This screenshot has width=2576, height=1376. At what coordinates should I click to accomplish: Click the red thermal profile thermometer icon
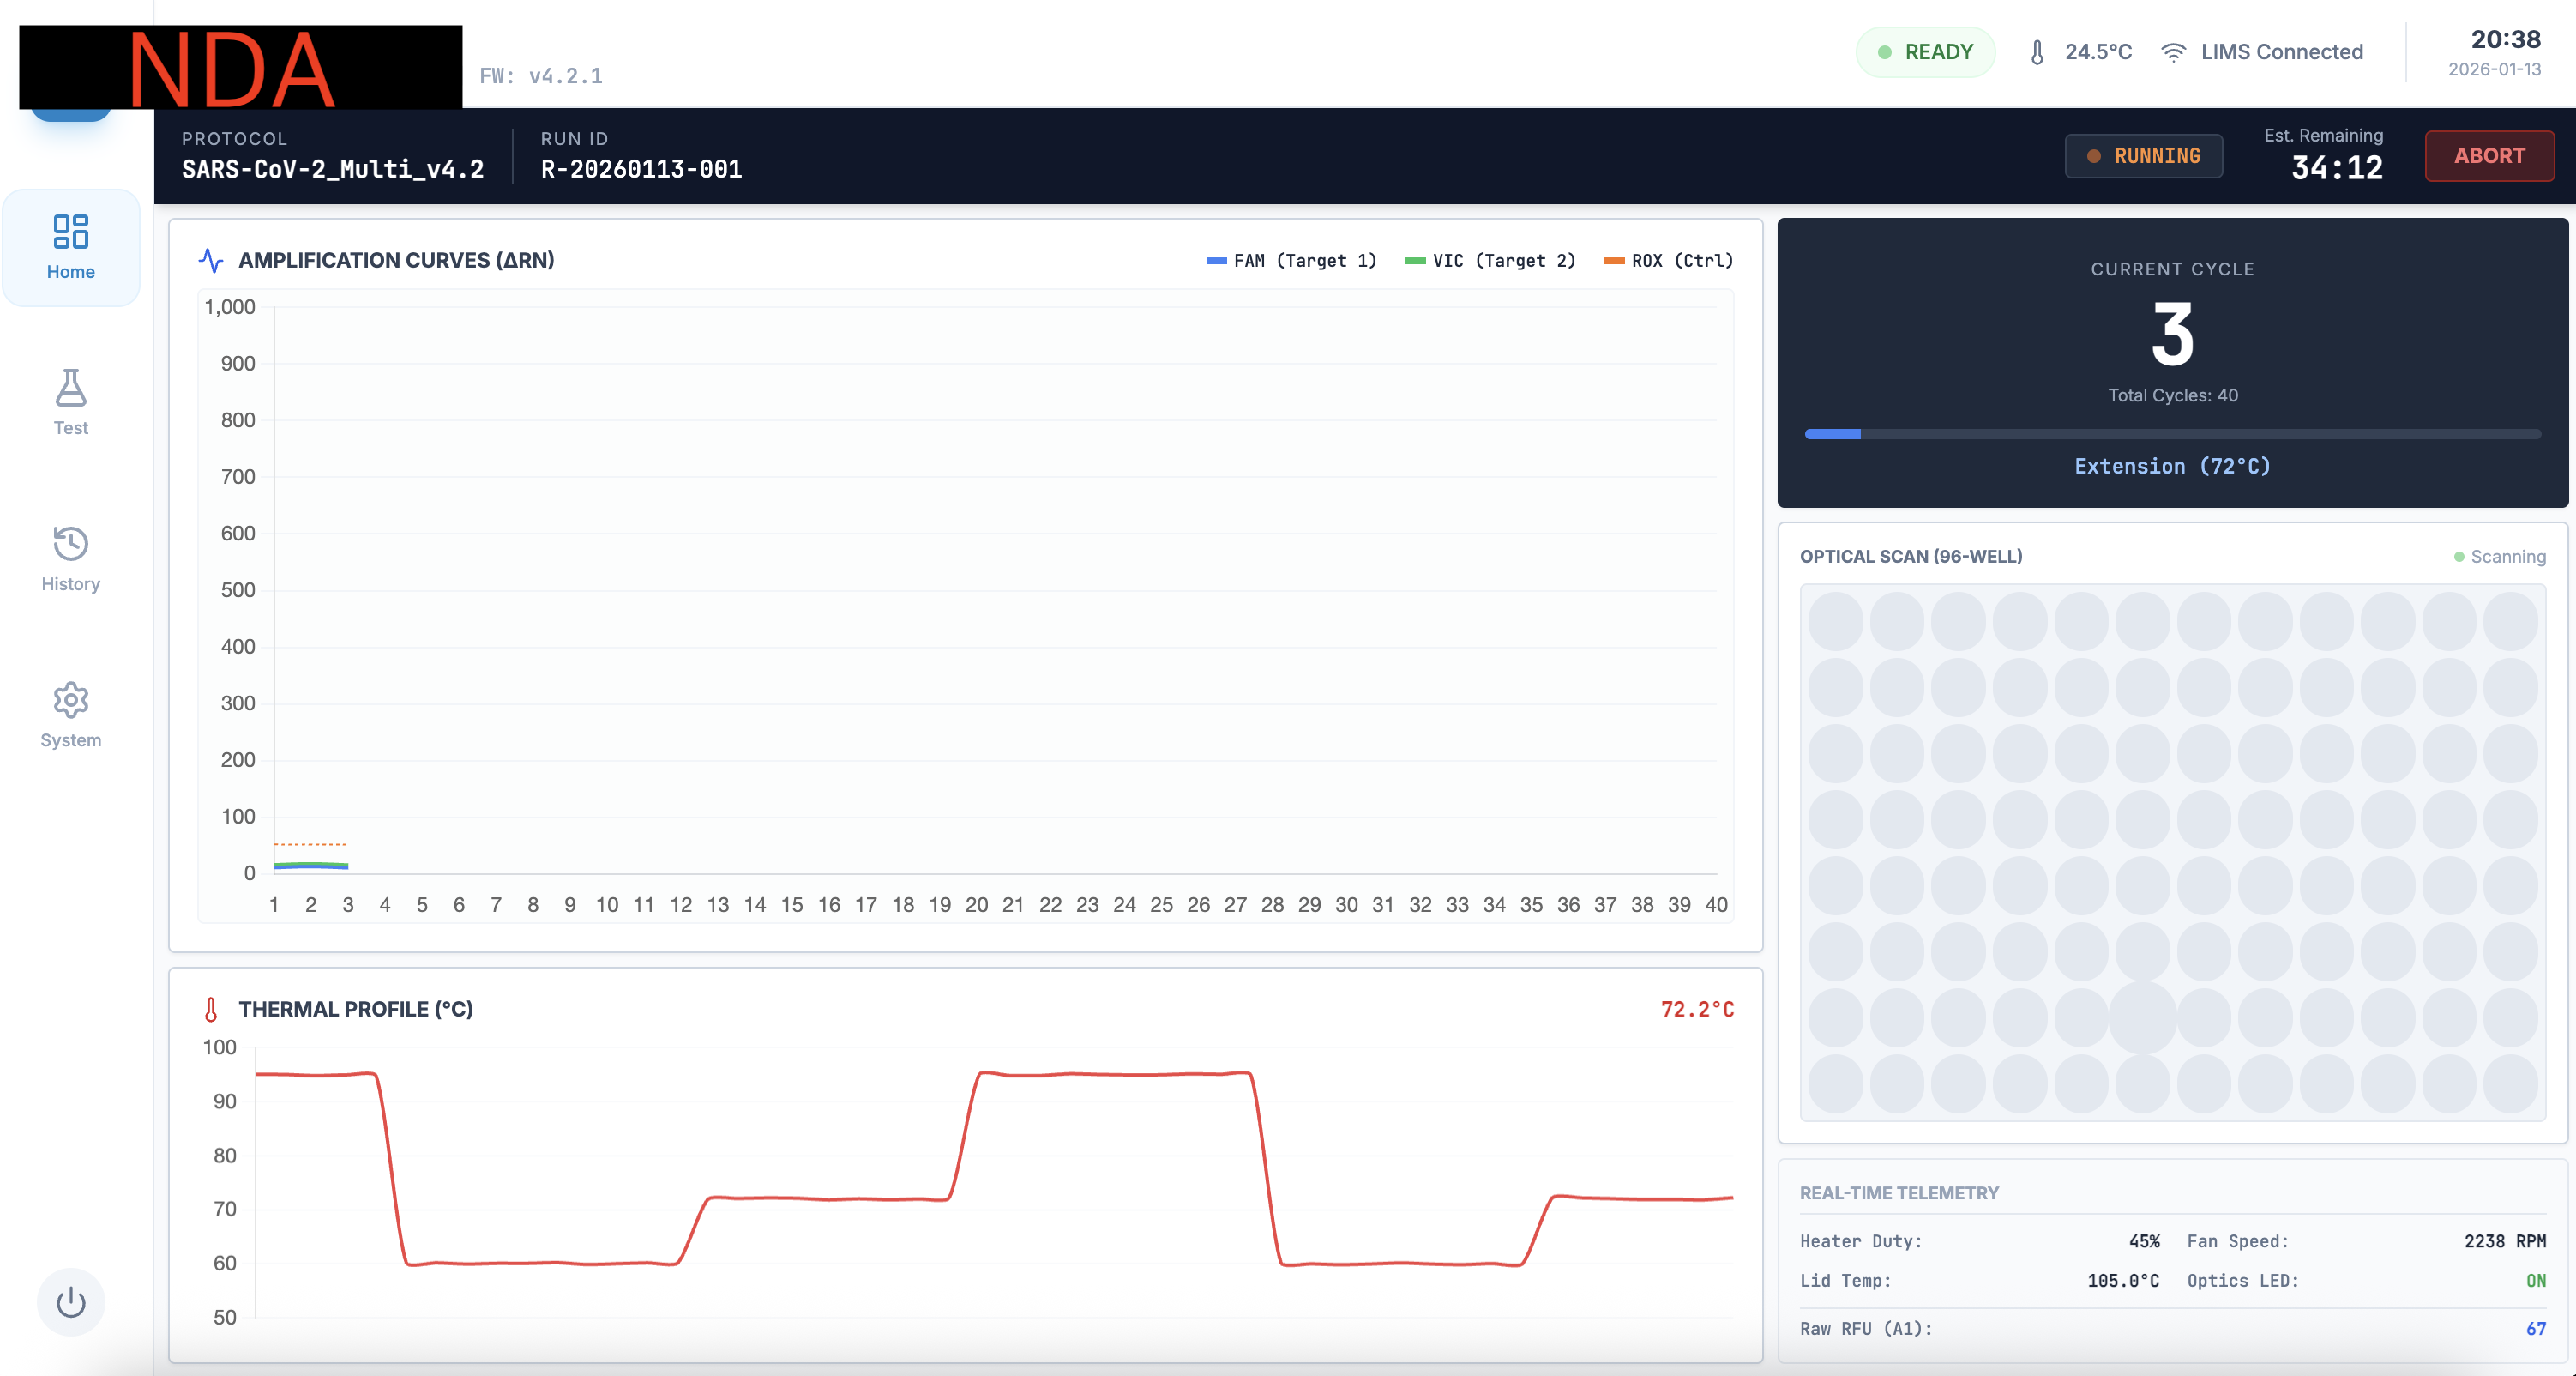click(x=211, y=1009)
